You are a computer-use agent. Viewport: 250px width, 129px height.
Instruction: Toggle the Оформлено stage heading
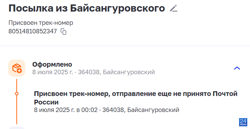click(x=52, y=64)
